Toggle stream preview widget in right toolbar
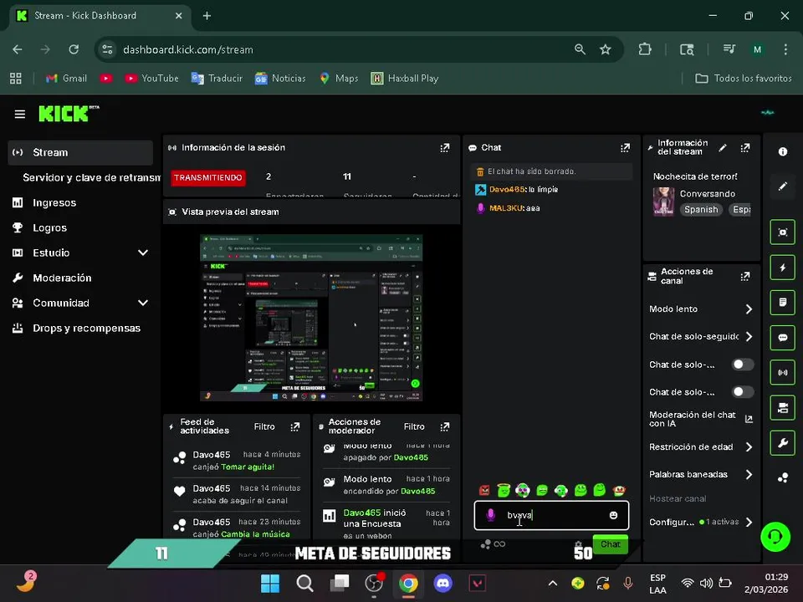 pyautogui.click(x=783, y=232)
